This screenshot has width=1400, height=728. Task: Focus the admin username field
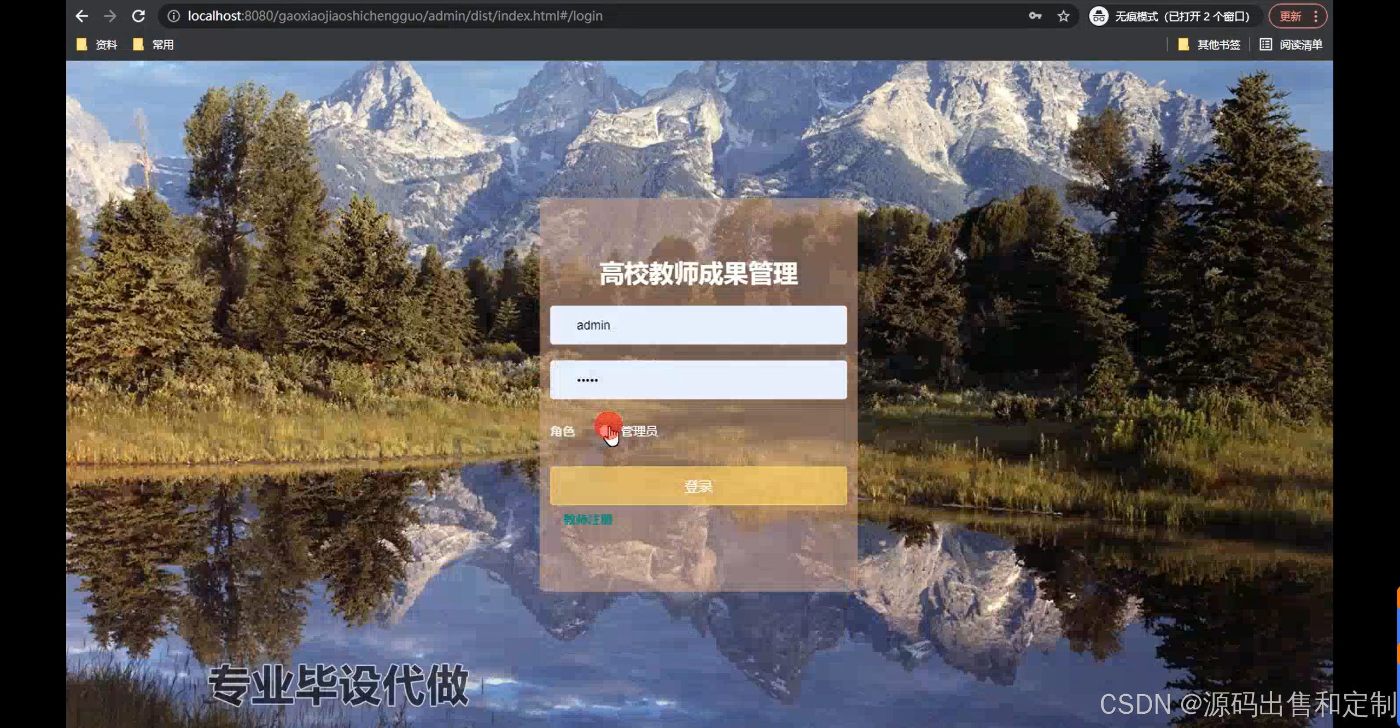pyautogui.click(x=698, y=325)
